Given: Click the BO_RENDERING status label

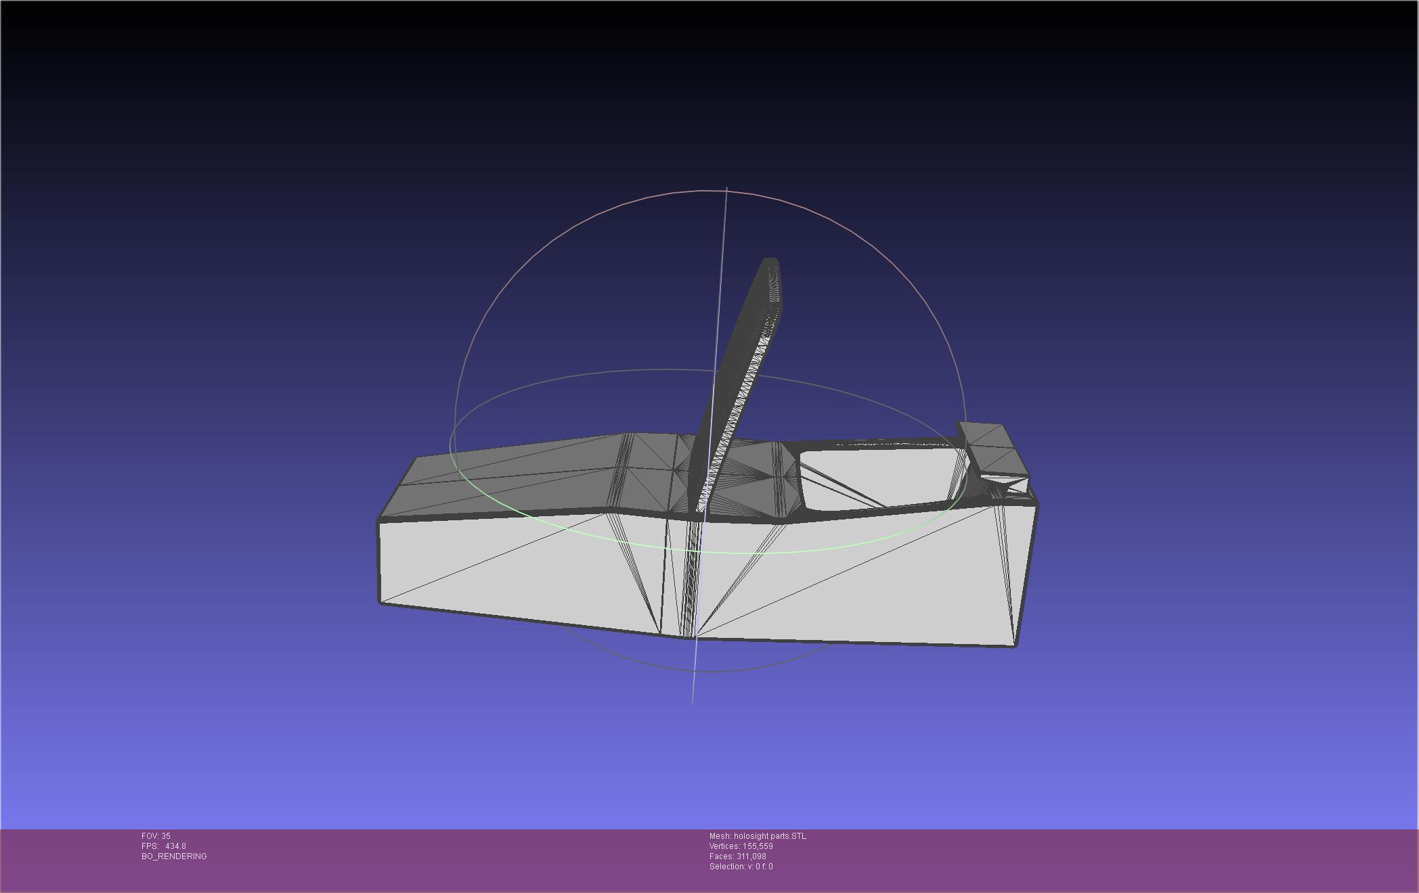Looking at the screenshot, I should point(174,856).
